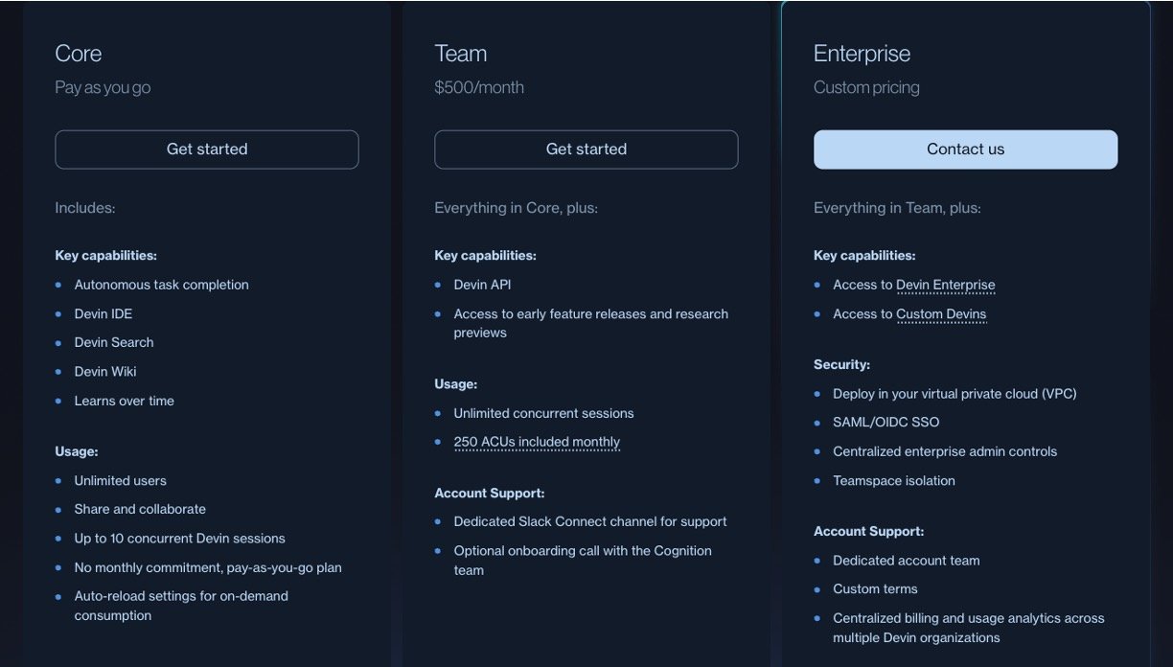The image size is (1173, 667).
Task: Click the Pay as you go subtitle
Action: [x=103, y=87]
